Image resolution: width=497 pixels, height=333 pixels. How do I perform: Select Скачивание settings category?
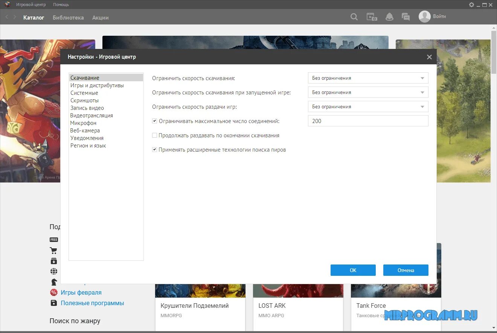(106, 78)
